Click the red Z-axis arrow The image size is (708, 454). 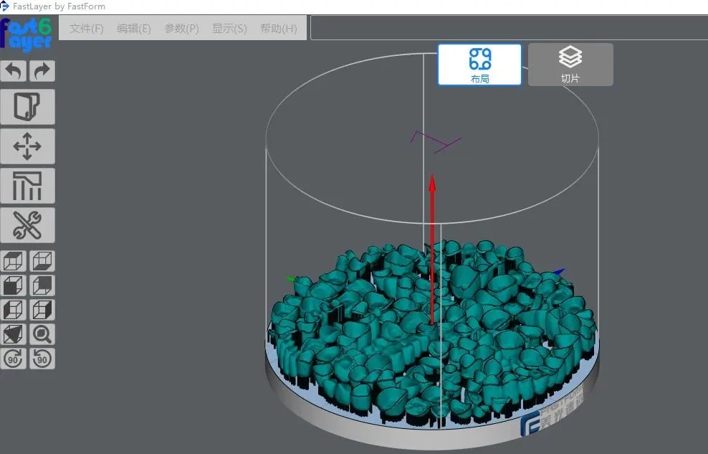click(432, 244)
